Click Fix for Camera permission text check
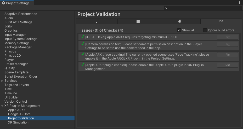The image size is (243, 129). tap(227, 44)
